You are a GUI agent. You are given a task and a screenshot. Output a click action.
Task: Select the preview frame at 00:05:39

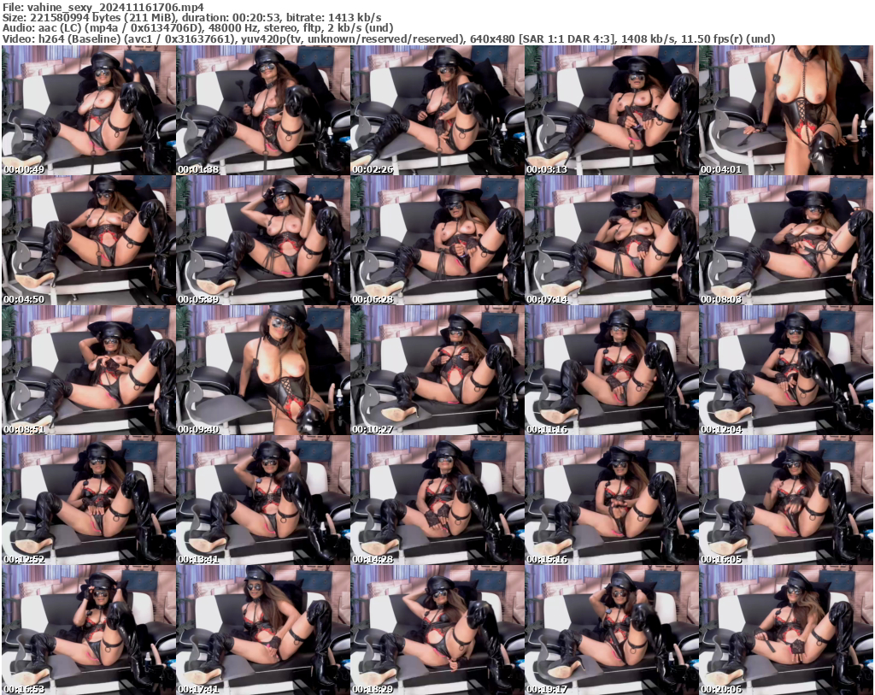262,239
